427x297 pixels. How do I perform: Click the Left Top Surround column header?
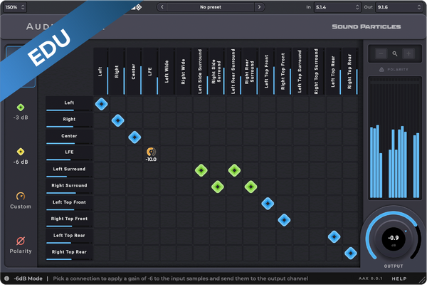[x=300, y=71]
